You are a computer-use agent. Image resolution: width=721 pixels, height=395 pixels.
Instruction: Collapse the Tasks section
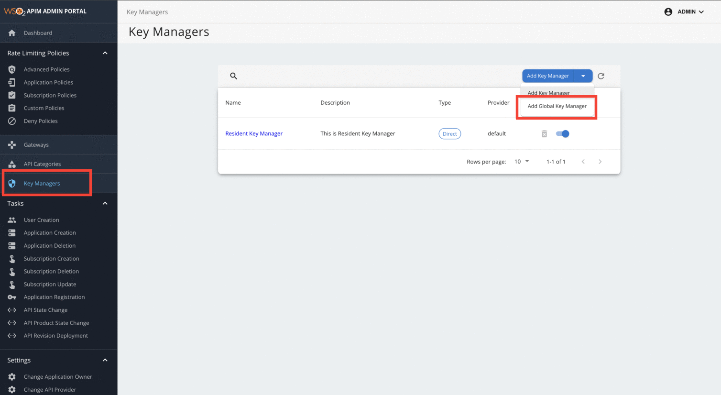click(x=105, y=204)
